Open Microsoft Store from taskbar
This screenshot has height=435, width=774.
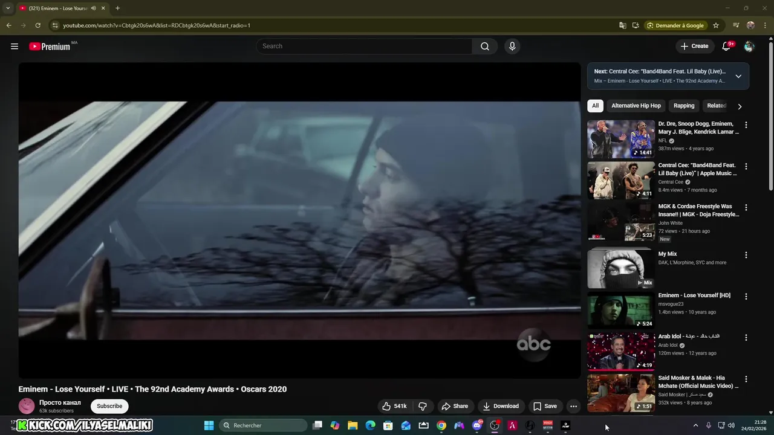388,425
